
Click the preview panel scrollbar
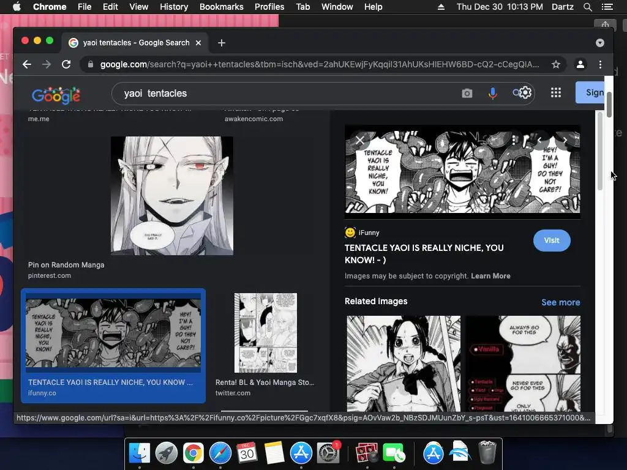[x=600, y=151]
